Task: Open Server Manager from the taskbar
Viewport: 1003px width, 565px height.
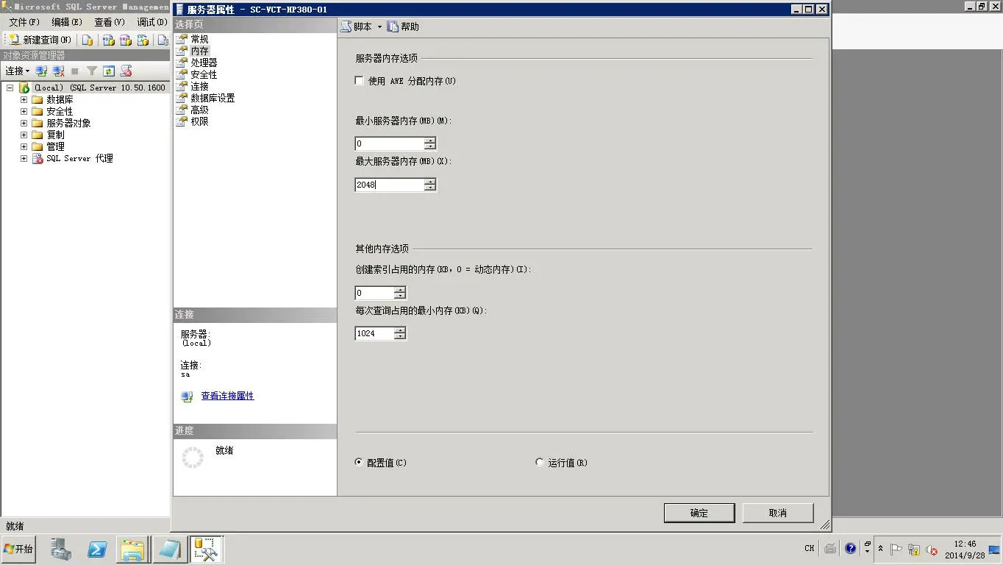Action: click(x=61, y=550)
